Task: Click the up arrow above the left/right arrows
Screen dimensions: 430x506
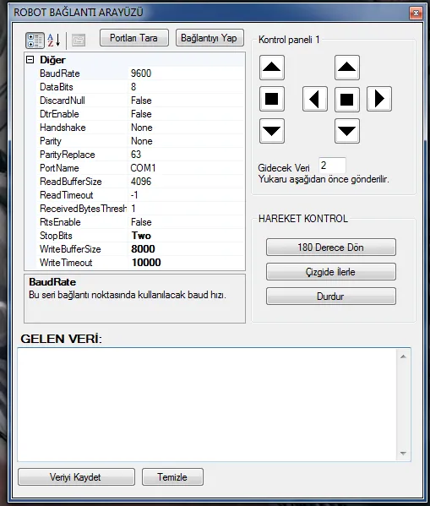Action: 347,68
